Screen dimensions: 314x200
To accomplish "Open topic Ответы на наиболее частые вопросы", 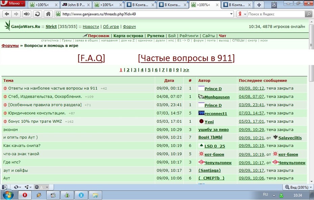I will click(53, 88).
